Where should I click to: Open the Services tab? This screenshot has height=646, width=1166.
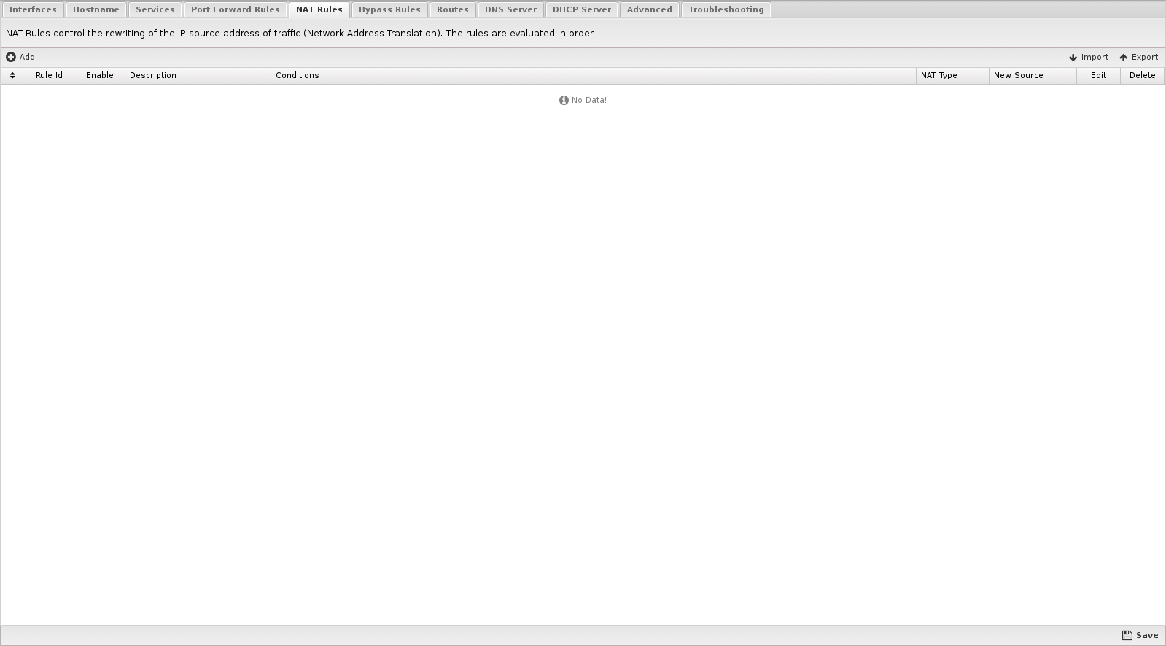click(155, 9)
